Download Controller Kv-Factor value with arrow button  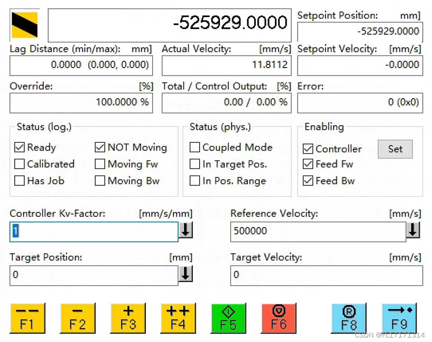click(x=186, y=230)
